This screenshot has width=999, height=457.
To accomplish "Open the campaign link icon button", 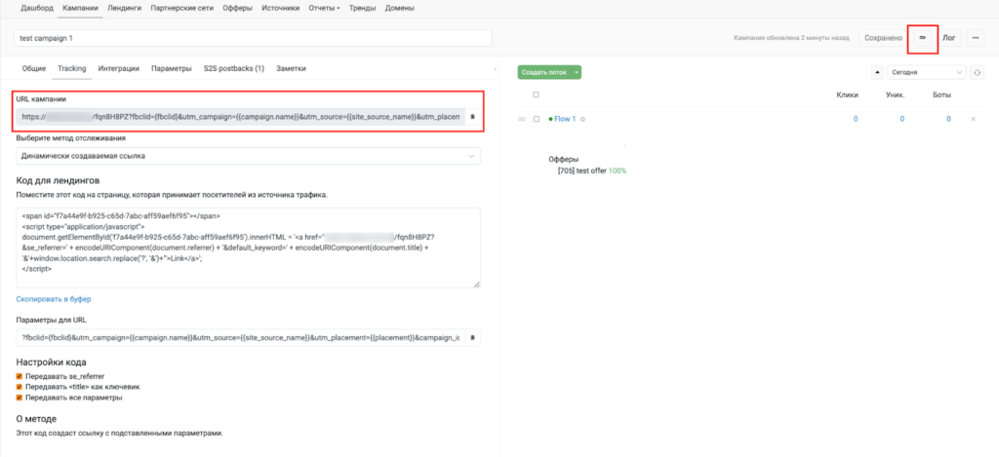I will (x=922, y=38).
